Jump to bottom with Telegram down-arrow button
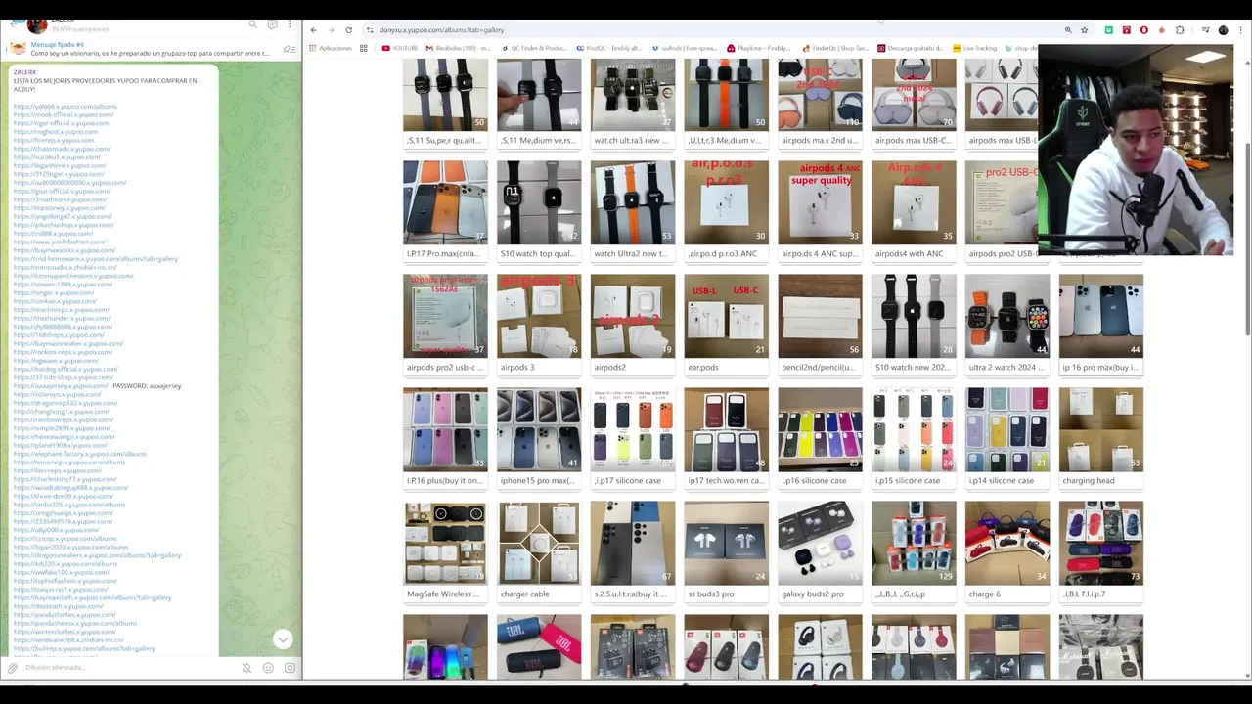 coord(282,639)
